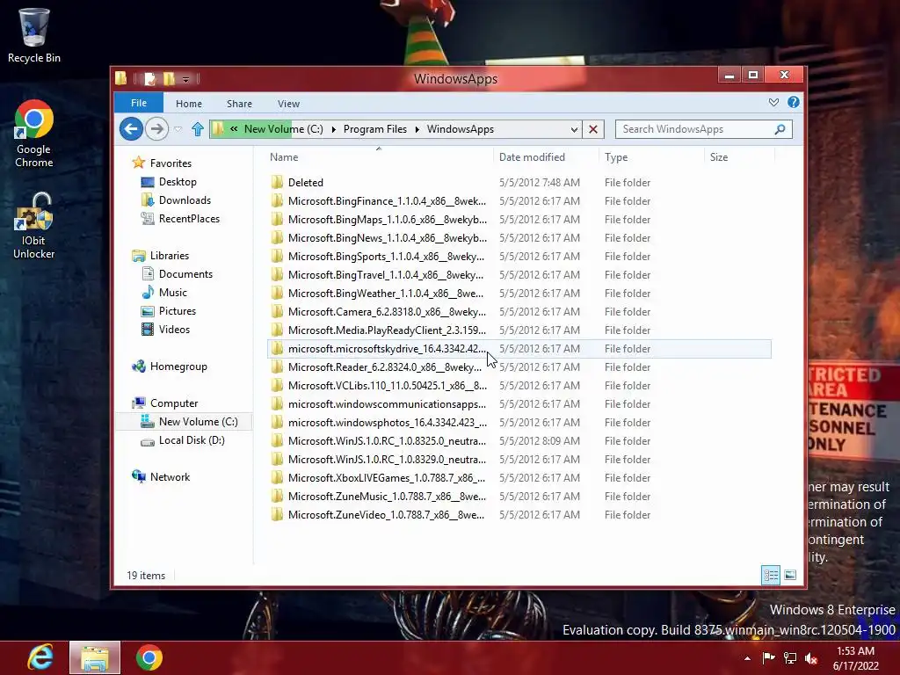The height and width of the screenshot is (675, 900).
Task: Switch to Details view in status bar
Action: pos(770,575)
